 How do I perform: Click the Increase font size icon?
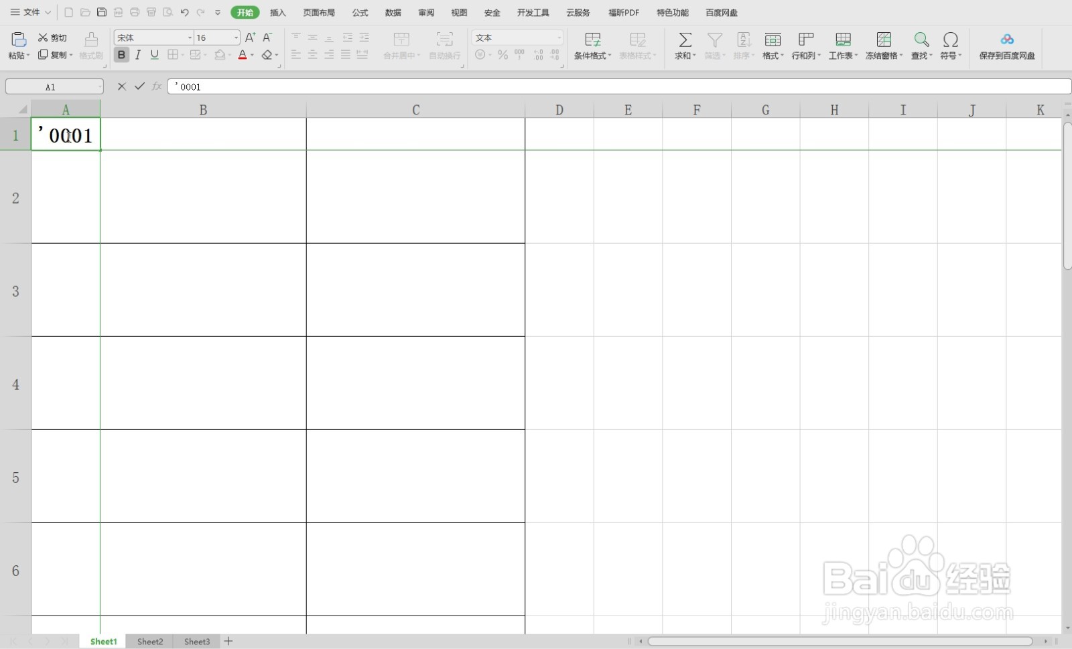(x=250, y=38)
